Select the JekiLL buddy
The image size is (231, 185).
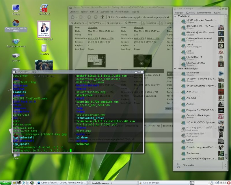[x=199, y=45]
